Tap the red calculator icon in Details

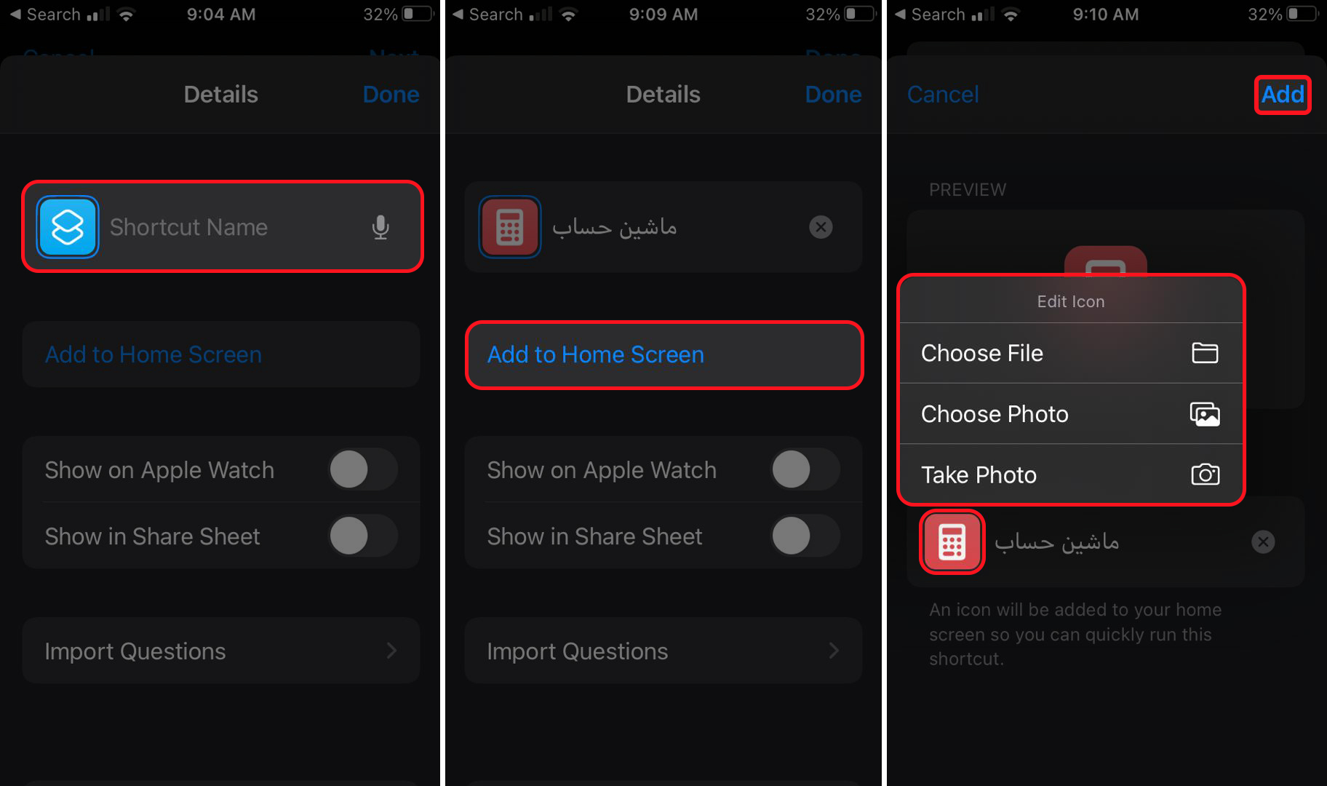pos(510,227)
